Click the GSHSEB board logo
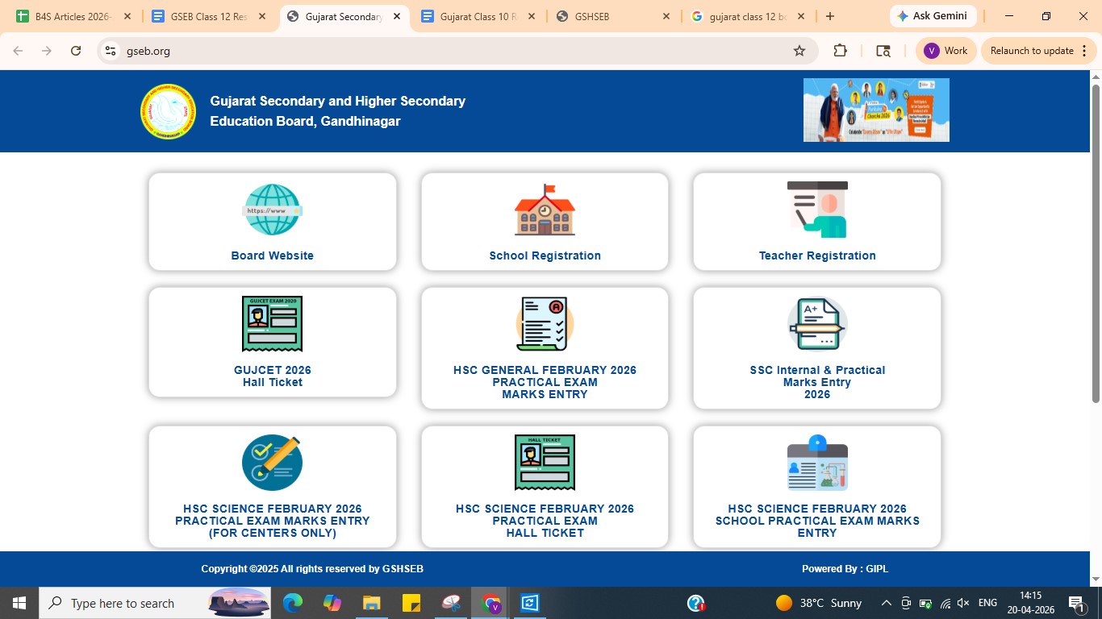 tap(168, 111)
